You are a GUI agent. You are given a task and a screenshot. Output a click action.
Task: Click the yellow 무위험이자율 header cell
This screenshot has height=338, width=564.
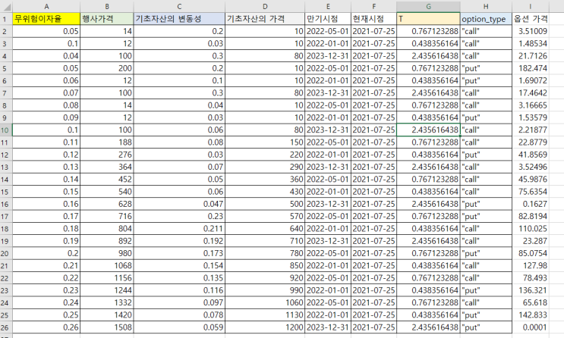(46, 19)
